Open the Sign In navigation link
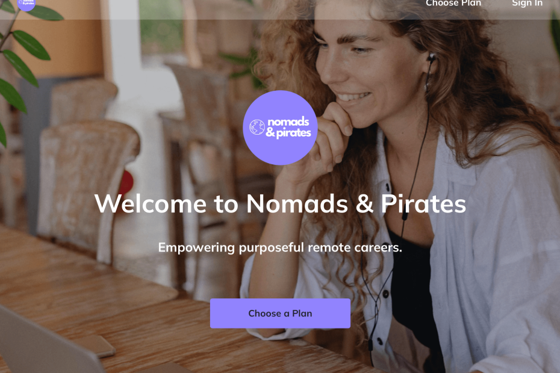 pyautogui.click(x=527, y=3)
